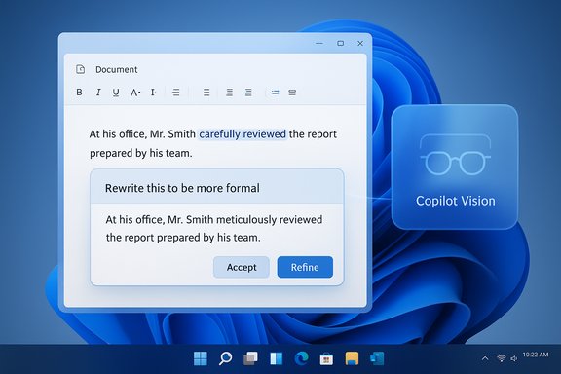Click the Document title text
This screenshot has height=374, width=561.
click(x=116, y=69)
